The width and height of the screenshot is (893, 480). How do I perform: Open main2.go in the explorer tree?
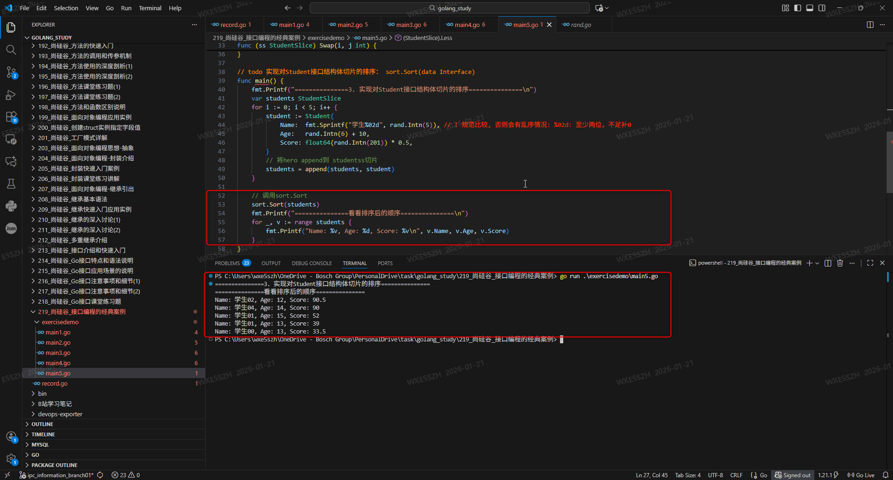point(114,342)
